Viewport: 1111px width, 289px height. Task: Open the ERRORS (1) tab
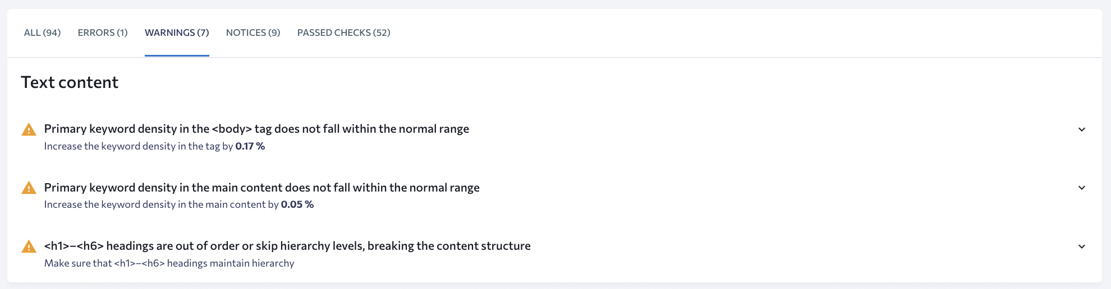tap(103, 32)
